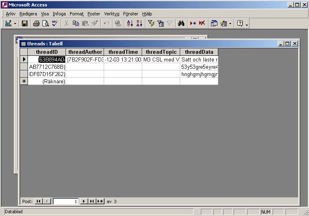Paste from clipboard
The width and height of the screenshot is (309, 216).
85,23
